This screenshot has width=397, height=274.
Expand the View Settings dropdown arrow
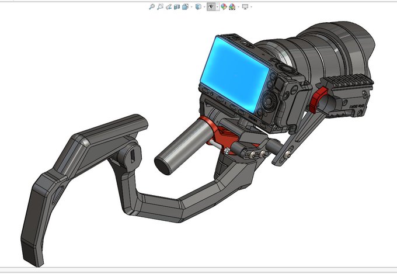tap(251, 7)
